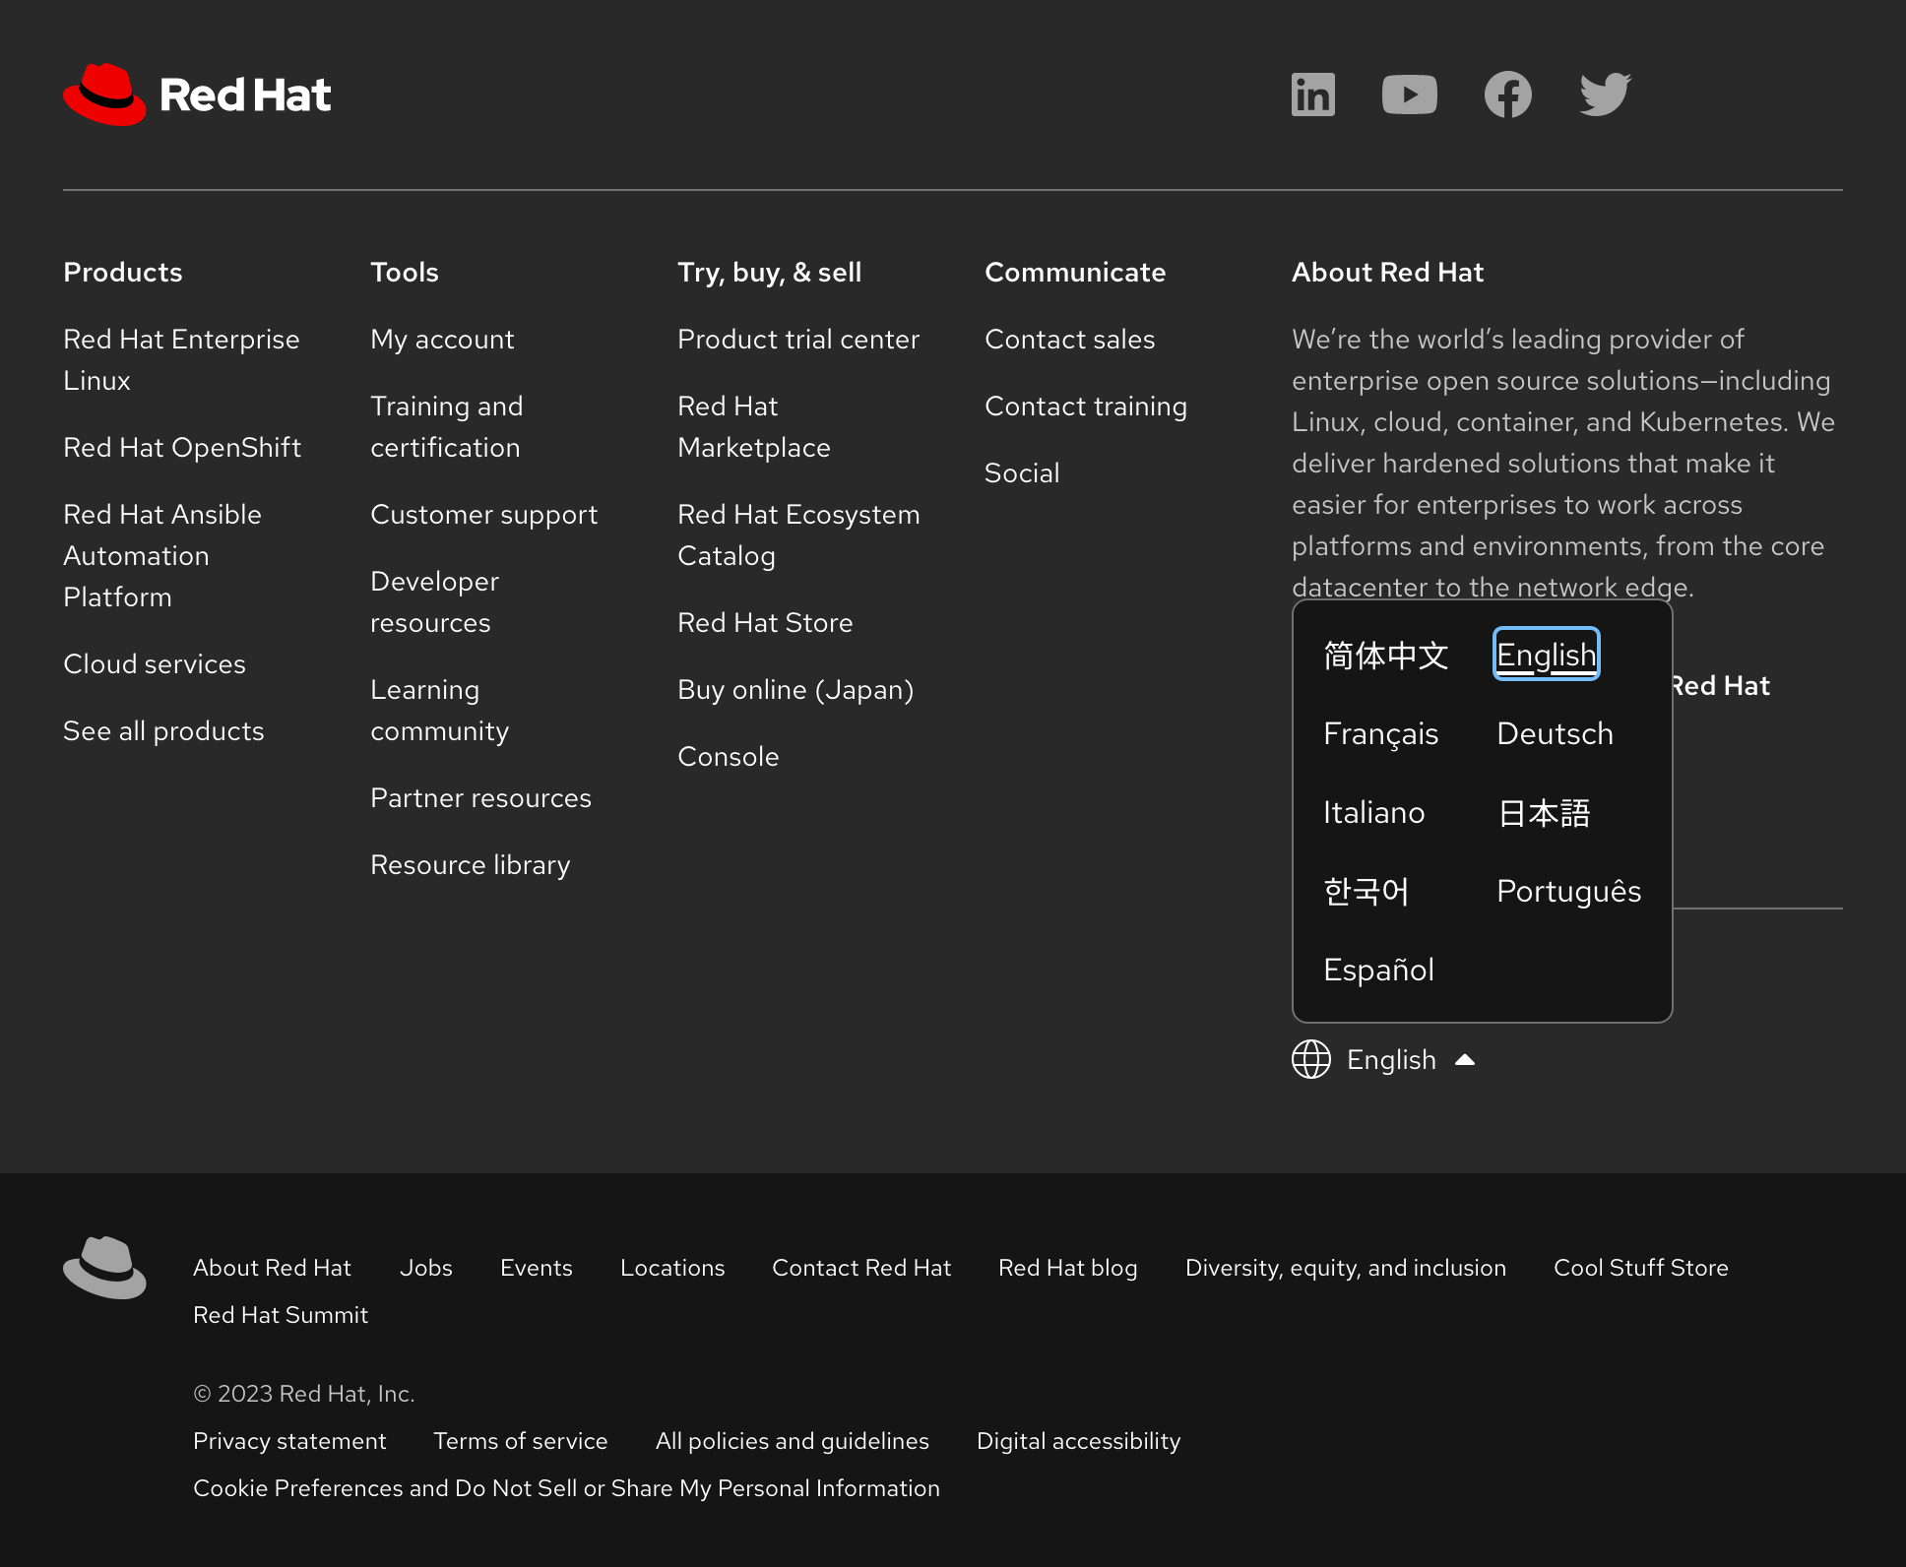The image size is (1906, 1567).
Task: Open Terms of service page
Action: [x=519, y=1440]
